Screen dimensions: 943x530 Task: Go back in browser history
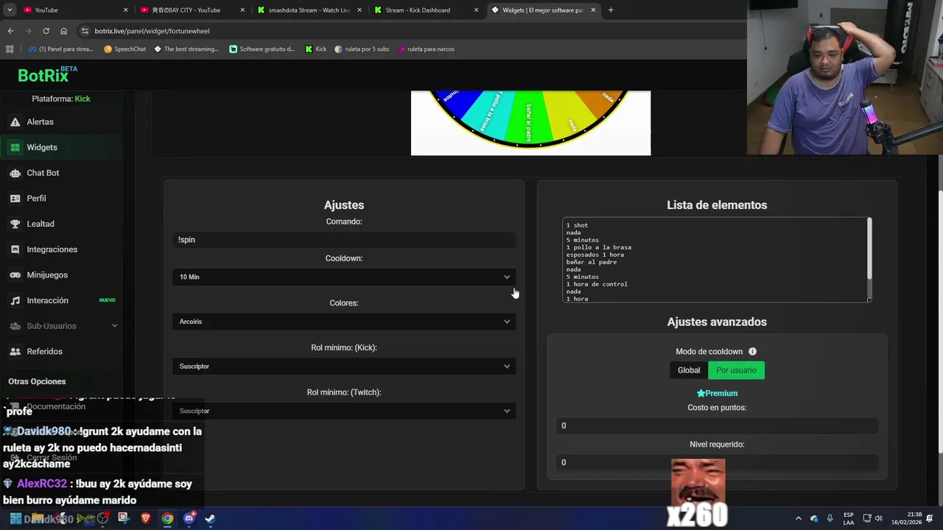10,31
